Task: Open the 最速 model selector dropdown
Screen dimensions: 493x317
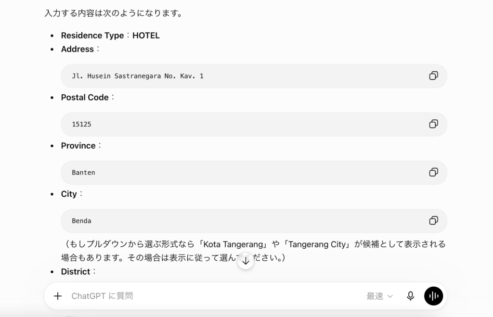Action: point(379,296)
